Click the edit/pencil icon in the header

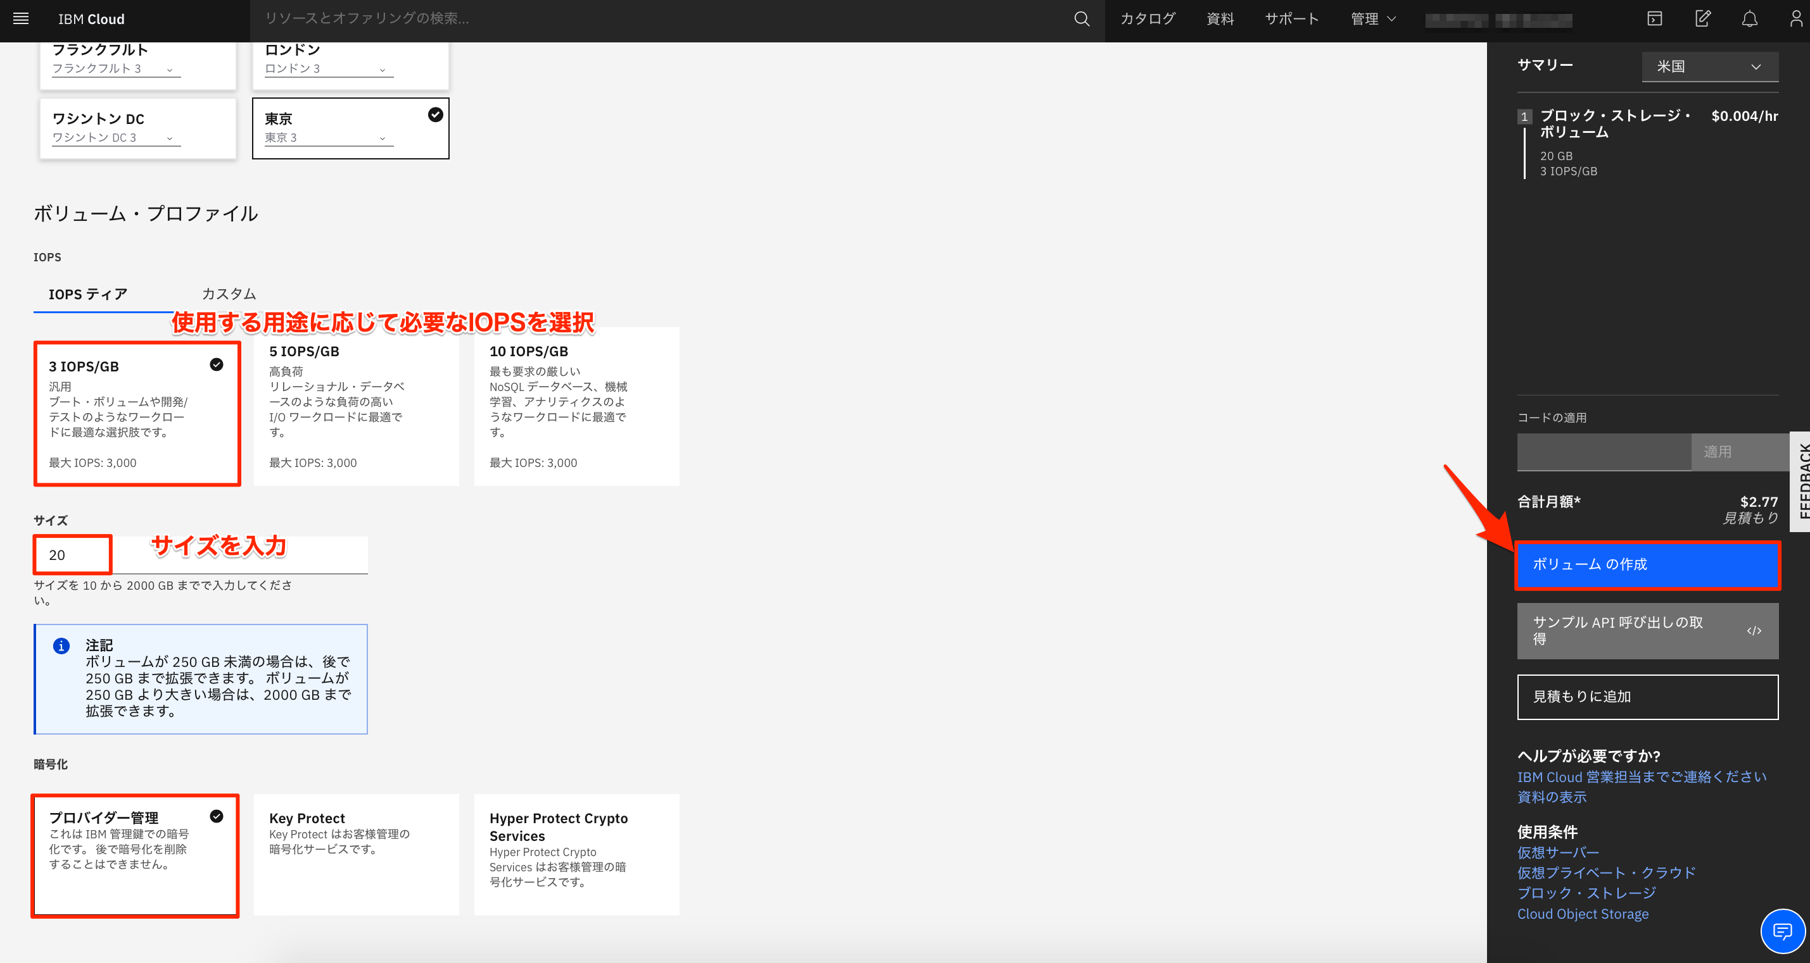1702,19
